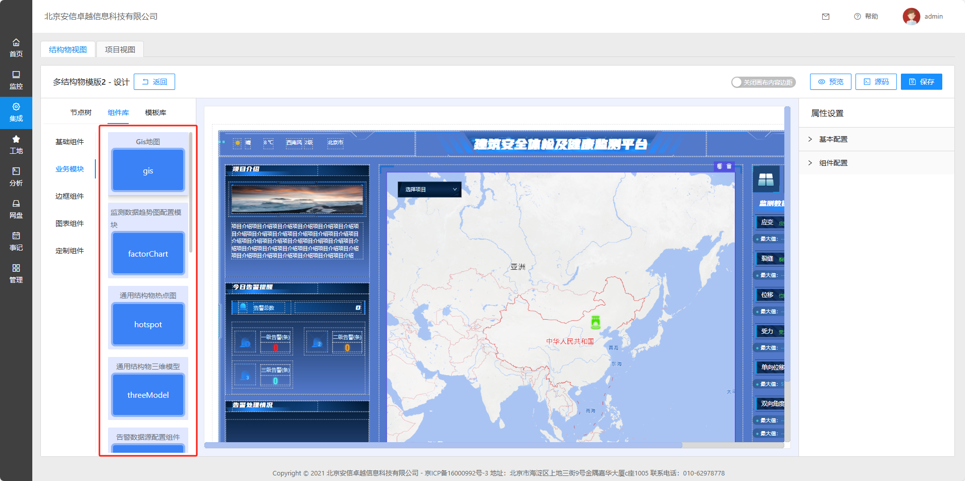Switch to the 项目视图 tab
Image resolution: width=965 pixels, height=481 pixels.
point(120,49)
